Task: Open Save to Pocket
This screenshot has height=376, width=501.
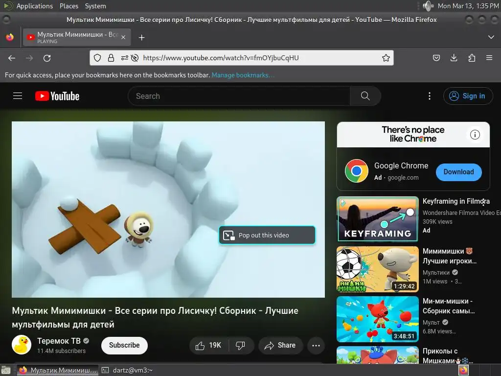Action: click(436, 58)
